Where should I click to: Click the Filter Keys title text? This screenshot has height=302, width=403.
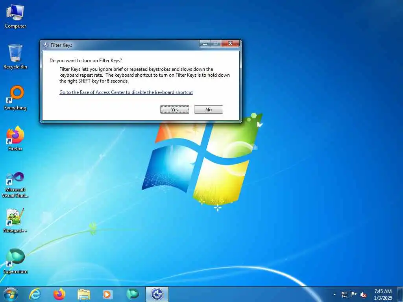[61, 45]
